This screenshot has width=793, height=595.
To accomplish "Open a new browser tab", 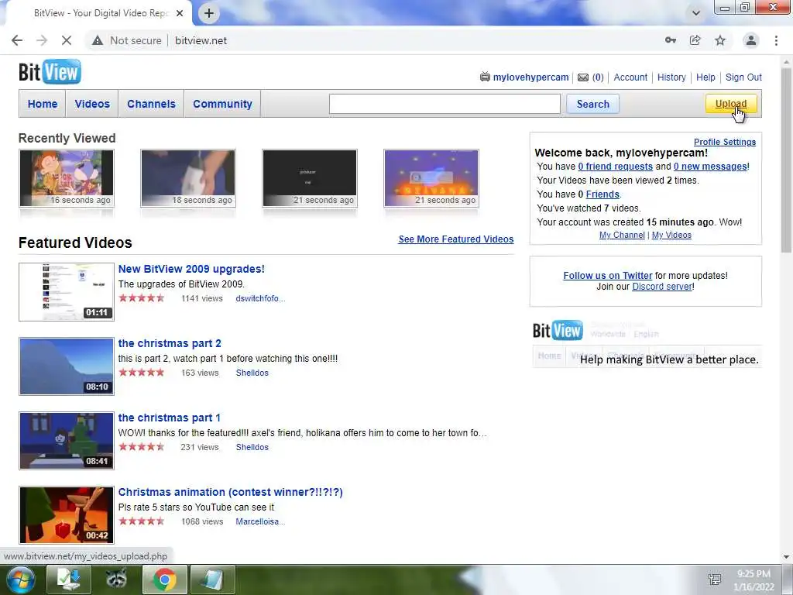I will [209, 13].
